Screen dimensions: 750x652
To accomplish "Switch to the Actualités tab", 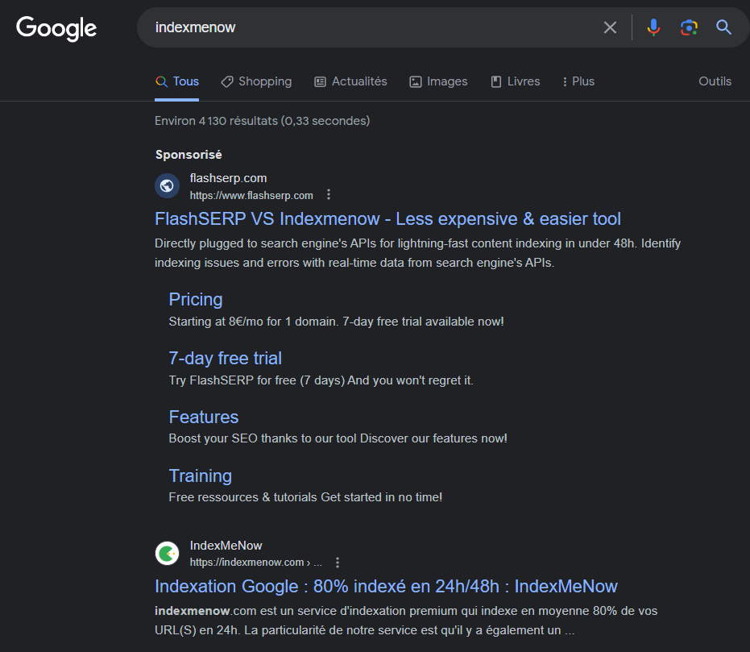I will pos(350,81).
